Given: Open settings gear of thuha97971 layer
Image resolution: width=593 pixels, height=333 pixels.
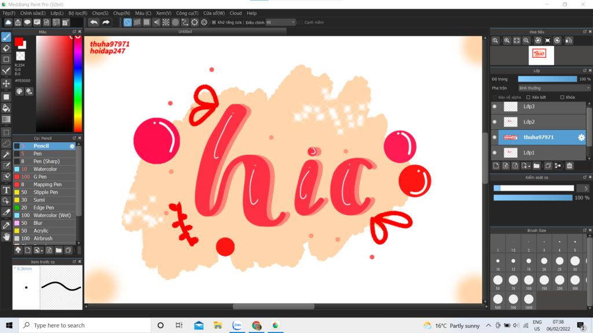Looking at the screenshot, I should point(581,138).
